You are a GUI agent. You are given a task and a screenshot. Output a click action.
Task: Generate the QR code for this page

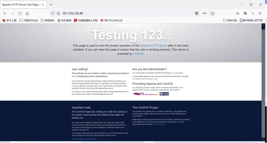(197, 13)
